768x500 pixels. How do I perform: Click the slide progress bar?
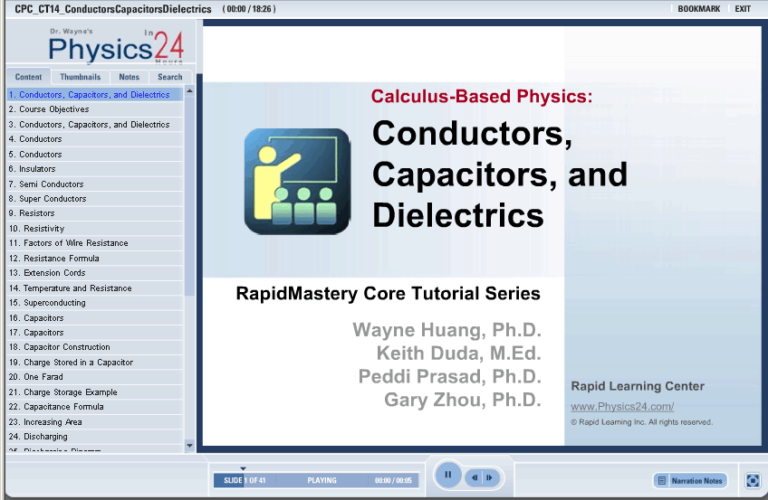pyautogui.click(x=319, y=481)
